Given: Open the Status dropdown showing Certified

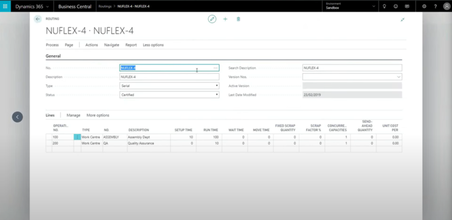Looking at the screenshot, I should point(169,95).
